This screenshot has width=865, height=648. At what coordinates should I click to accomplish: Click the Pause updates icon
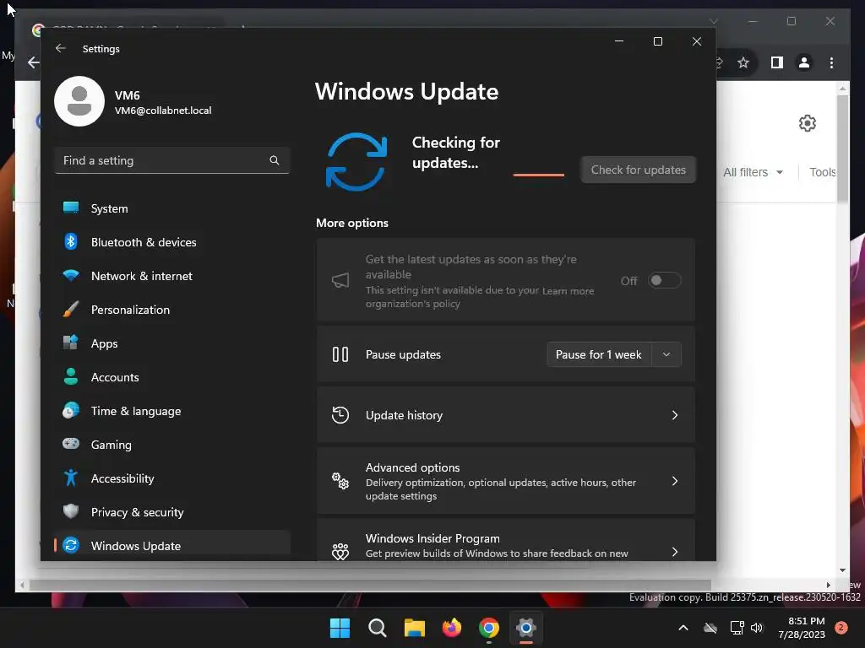[x=340, y=354]
